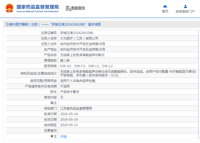
Task: Click the 适用范围/预期用途 label
Action: coord(43,81)
